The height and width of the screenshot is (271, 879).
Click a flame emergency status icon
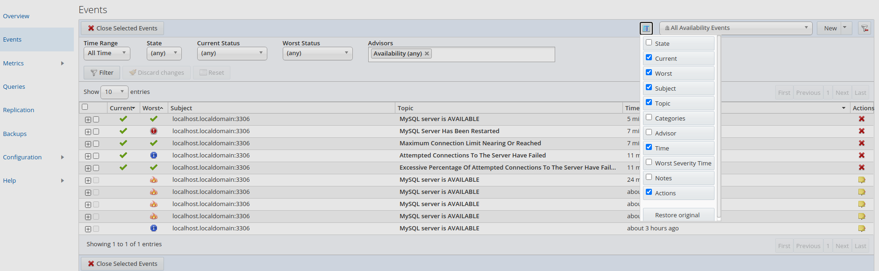tap(154, 179)
